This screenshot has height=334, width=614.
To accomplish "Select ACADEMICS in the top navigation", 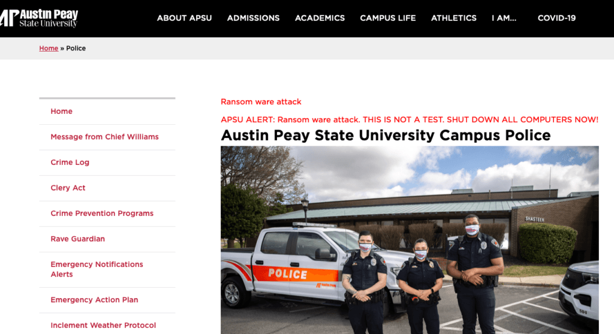I will click(x=320, y=18).
